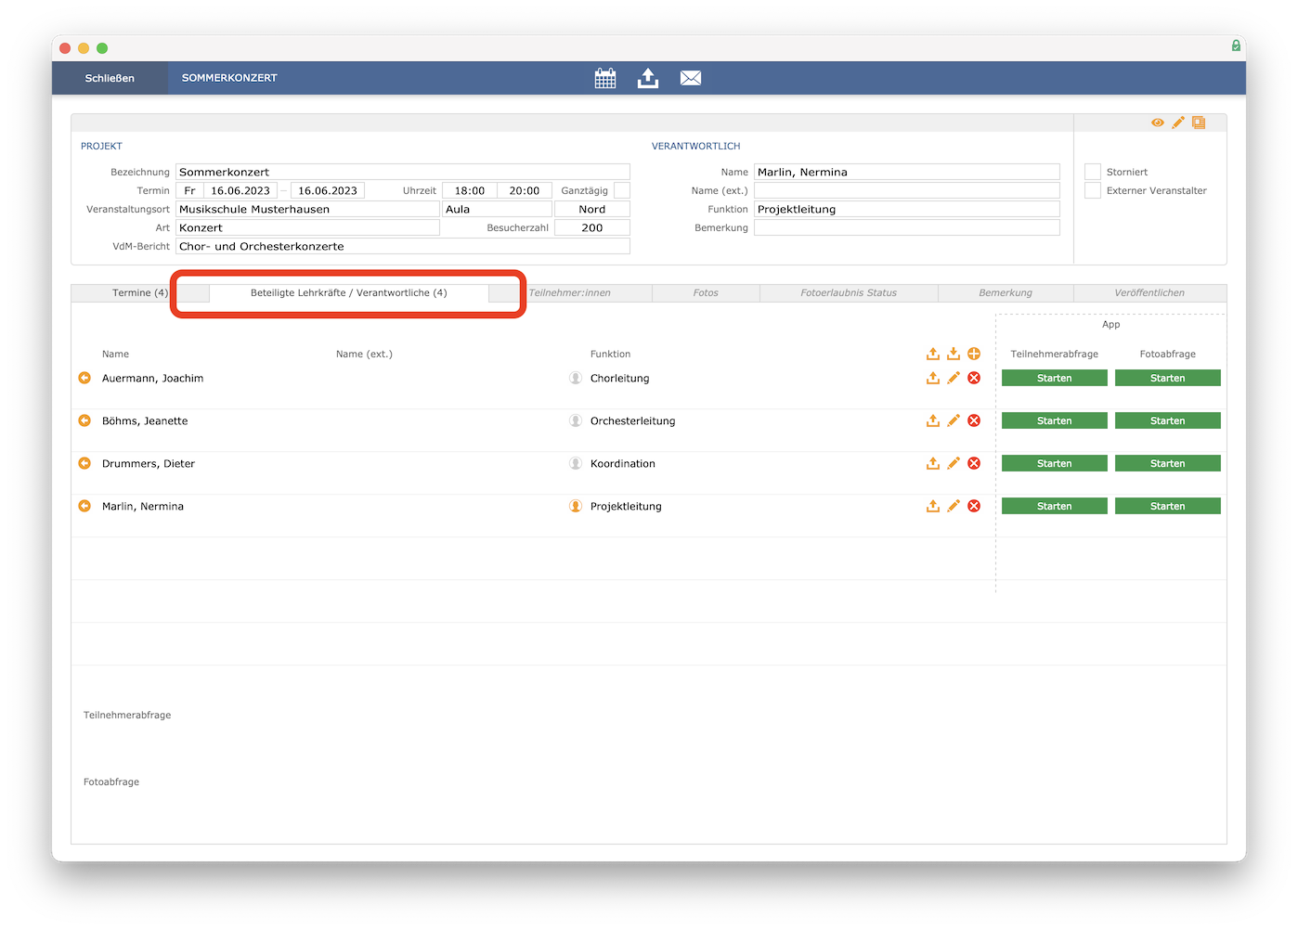Click the Schließen button
This screenshot has height=930, width=1298.
110,78
